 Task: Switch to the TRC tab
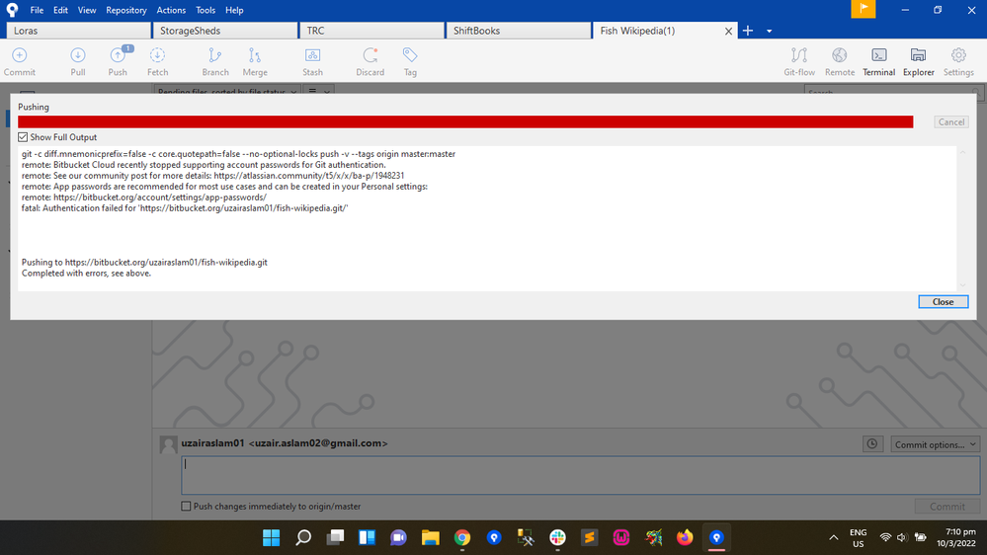click(371, 31)
